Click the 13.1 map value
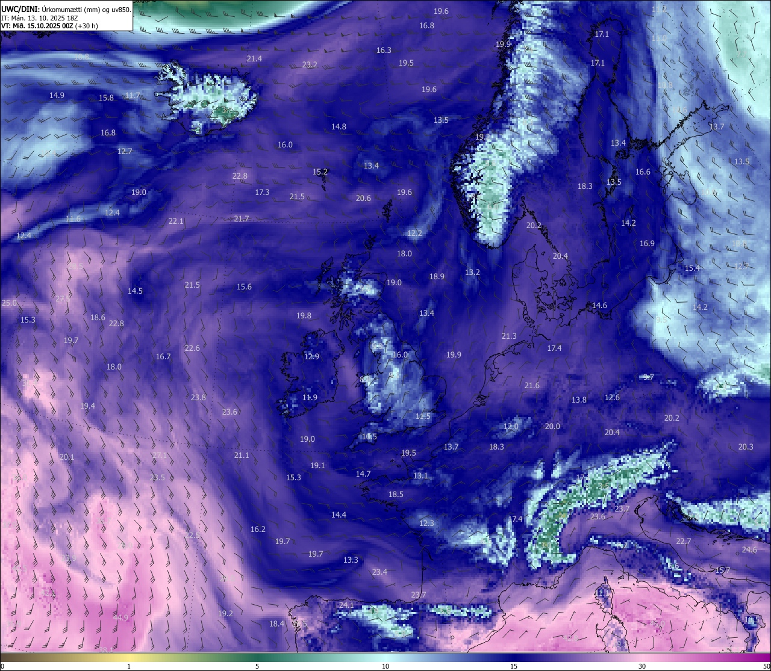Screen dimensions: 771x671 pyautogui.click(x=420, y=475)
